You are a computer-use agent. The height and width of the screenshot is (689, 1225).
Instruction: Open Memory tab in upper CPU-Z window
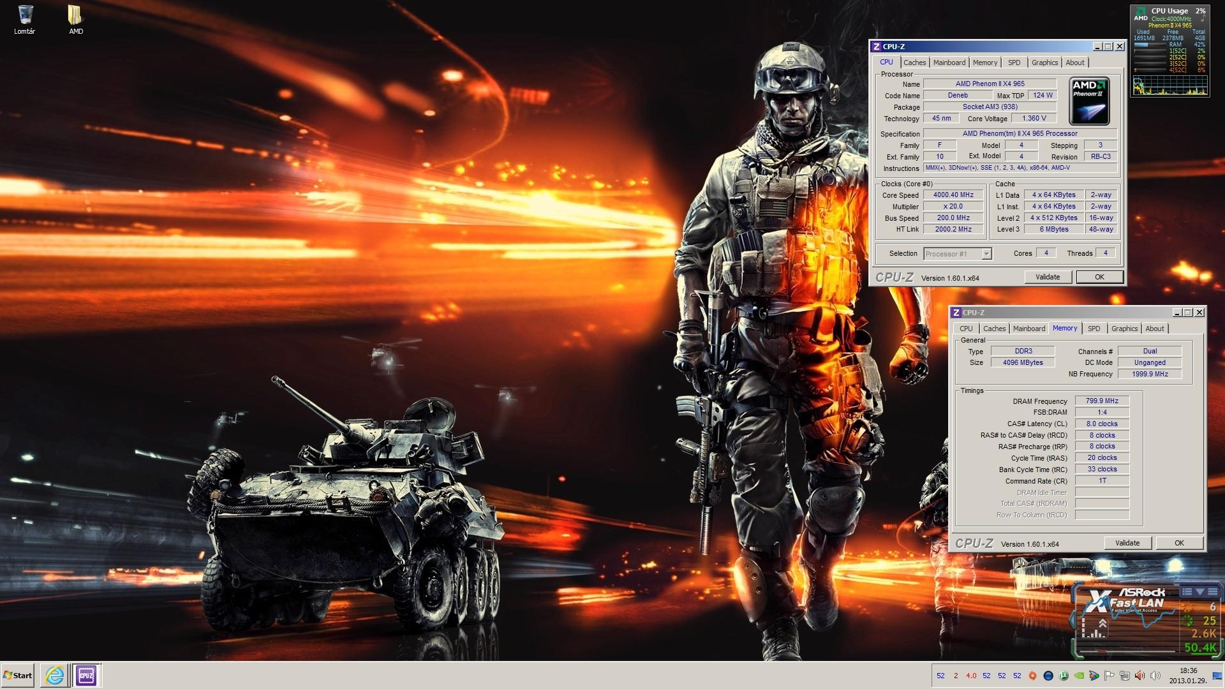click(x=984, y=63)
